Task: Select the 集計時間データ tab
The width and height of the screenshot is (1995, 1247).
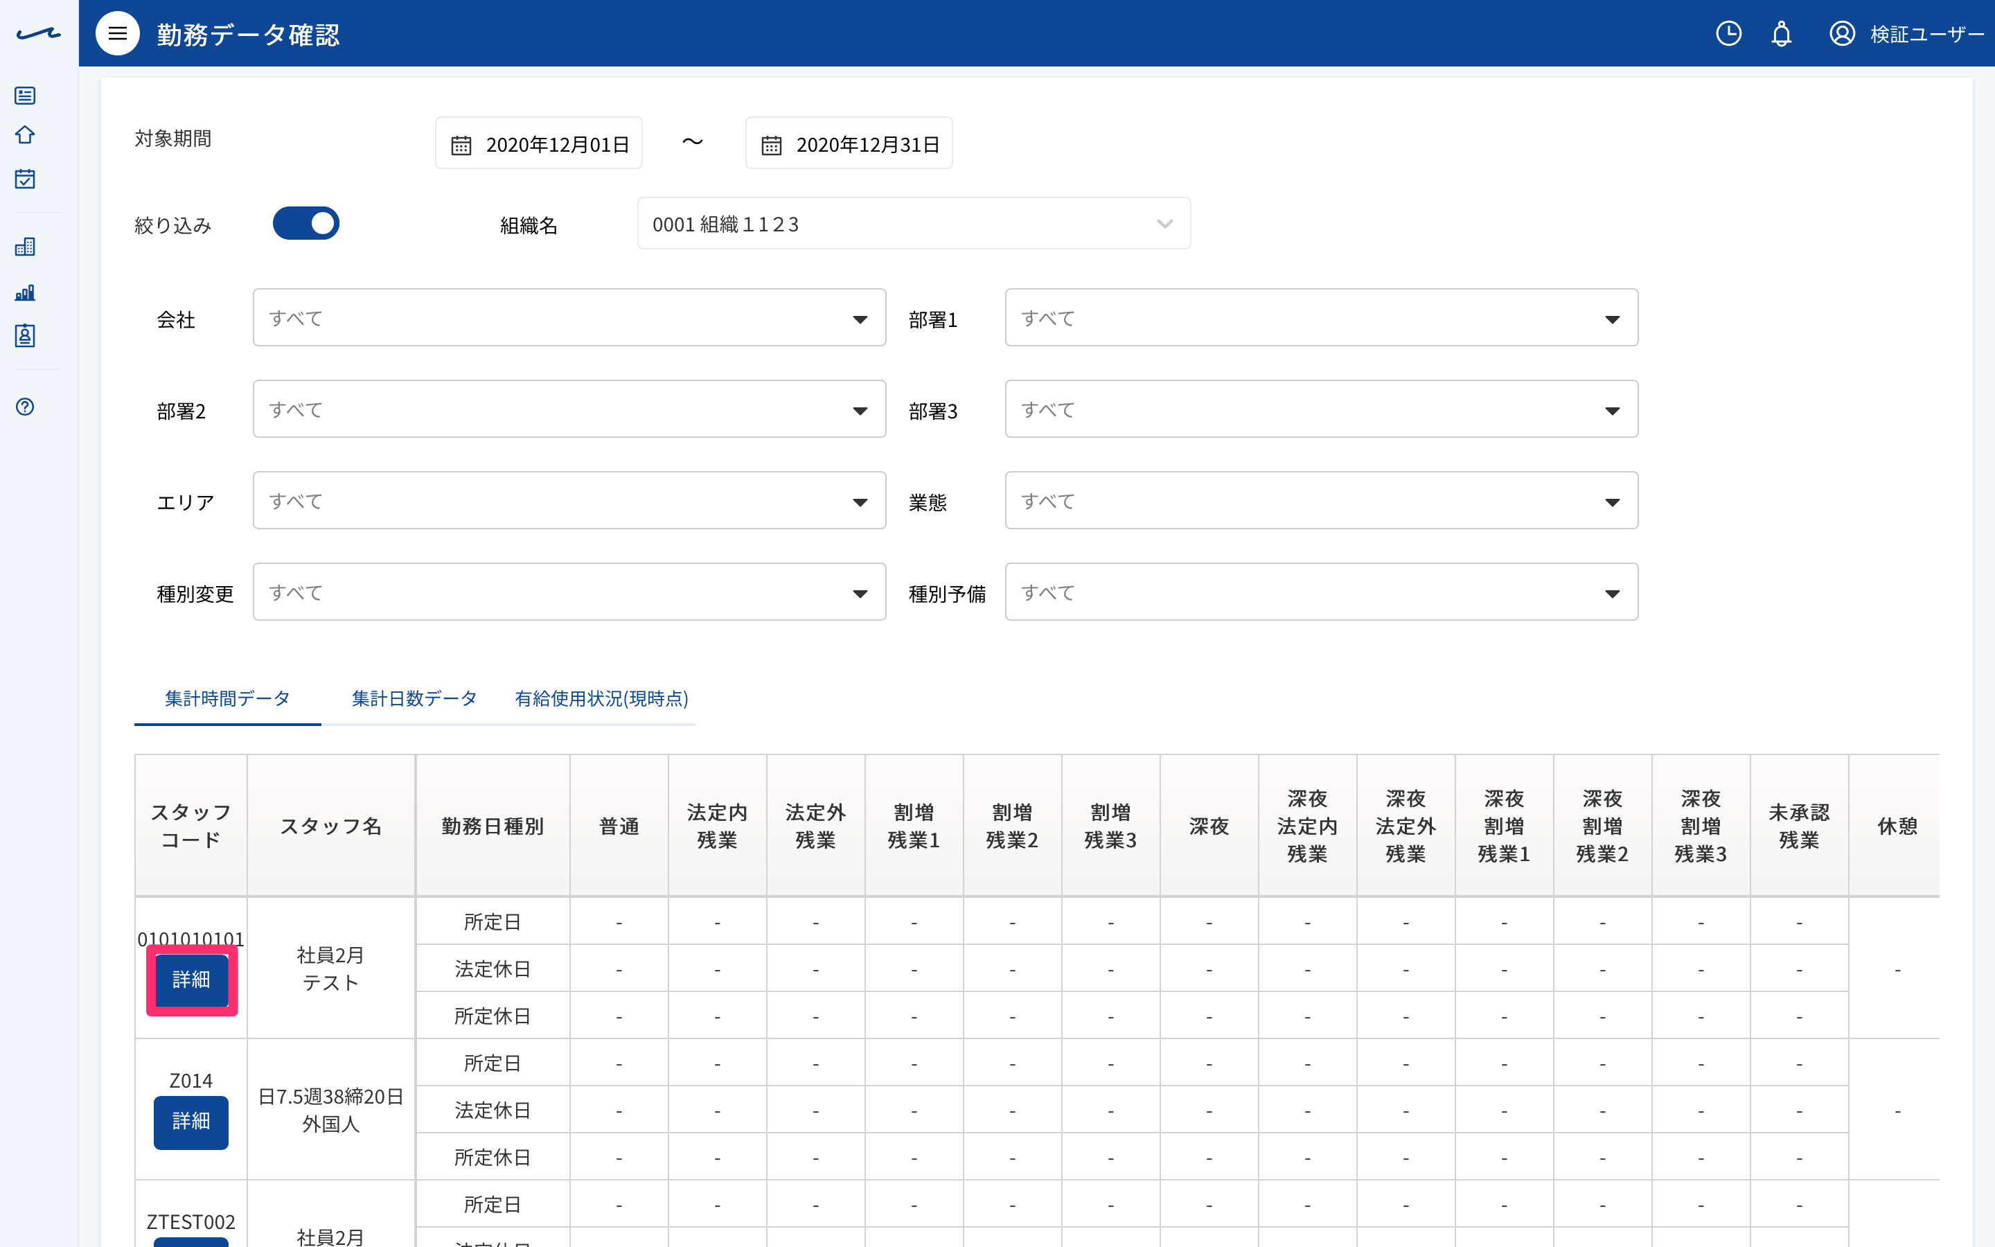Action: [227, 698]
